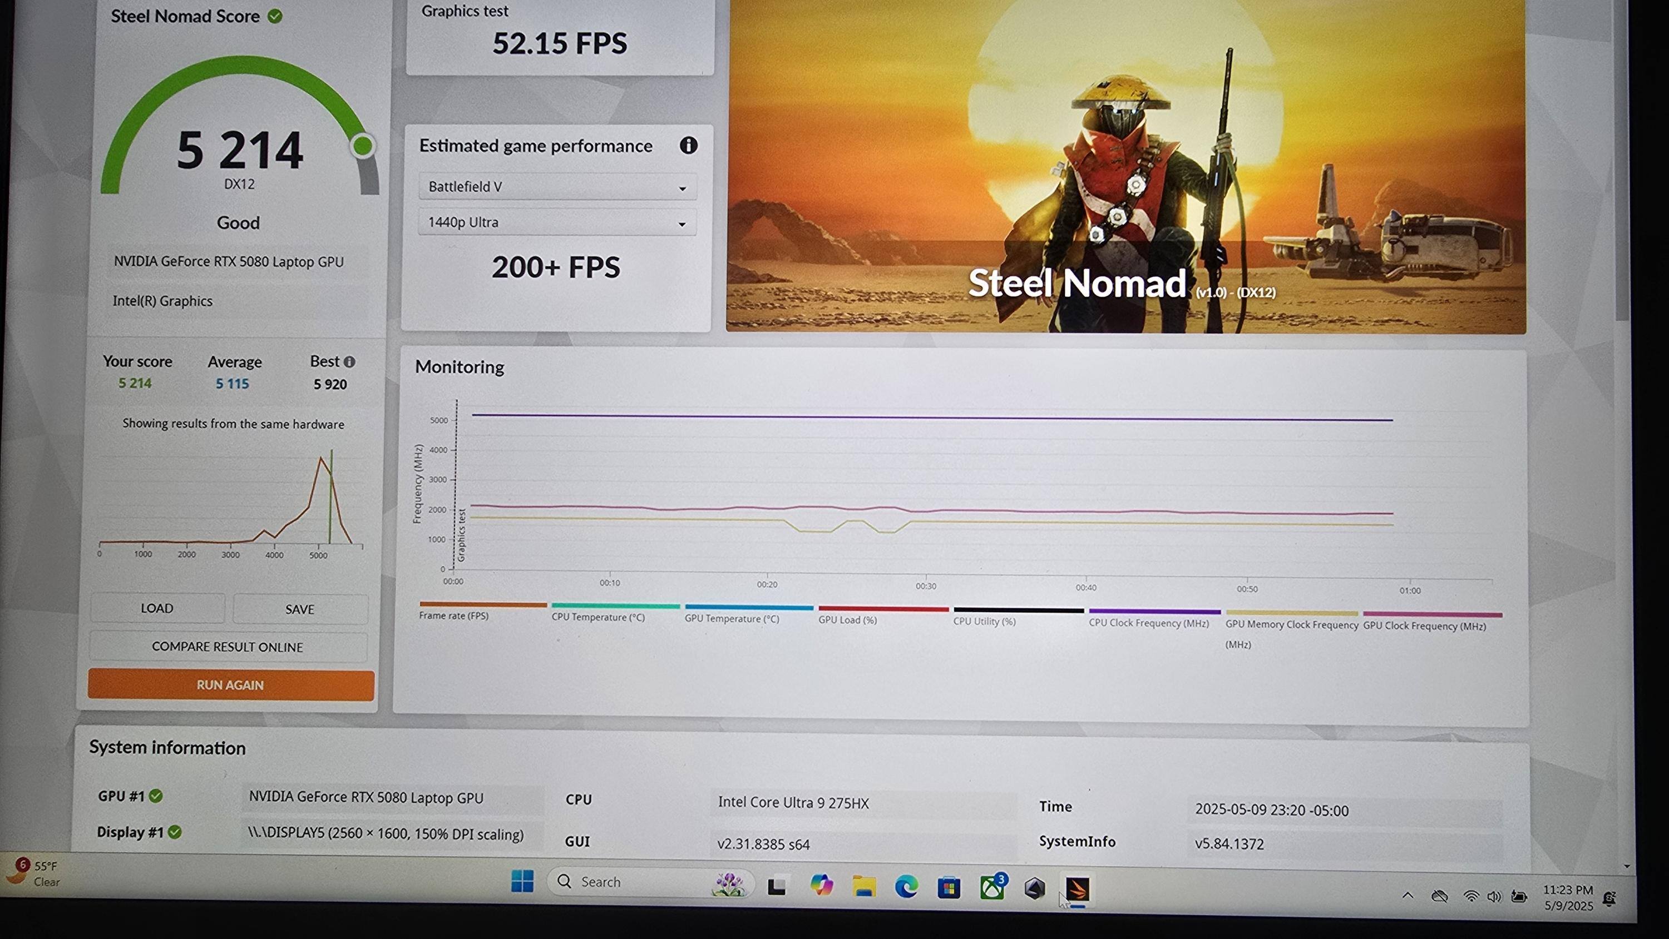Click the Estimated game performance info icon
The height and width of the screenshot is (939, 1669).
coord(688,146)
